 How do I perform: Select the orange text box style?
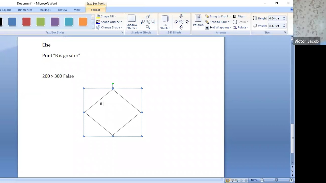click(83, 22)
